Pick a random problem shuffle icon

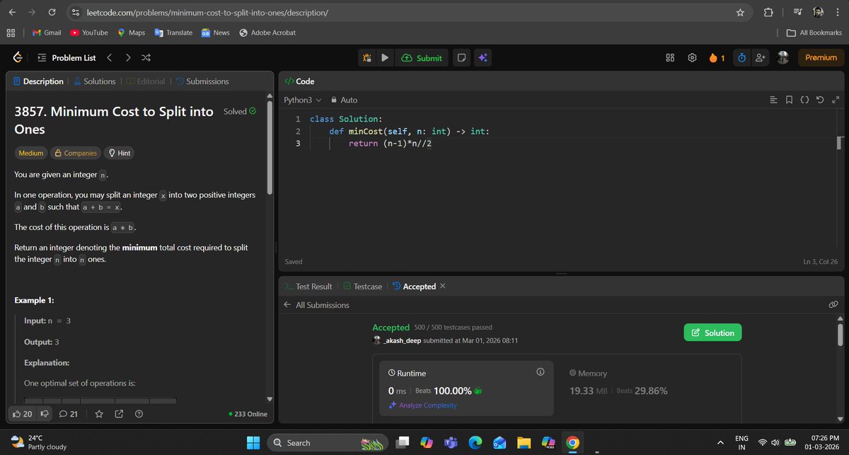pos(146,58)
